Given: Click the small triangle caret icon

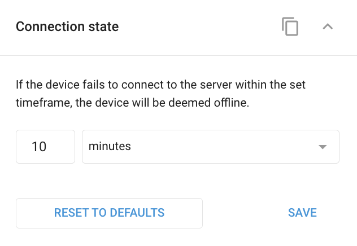Looking at the screenshot, I should (323, 147).
